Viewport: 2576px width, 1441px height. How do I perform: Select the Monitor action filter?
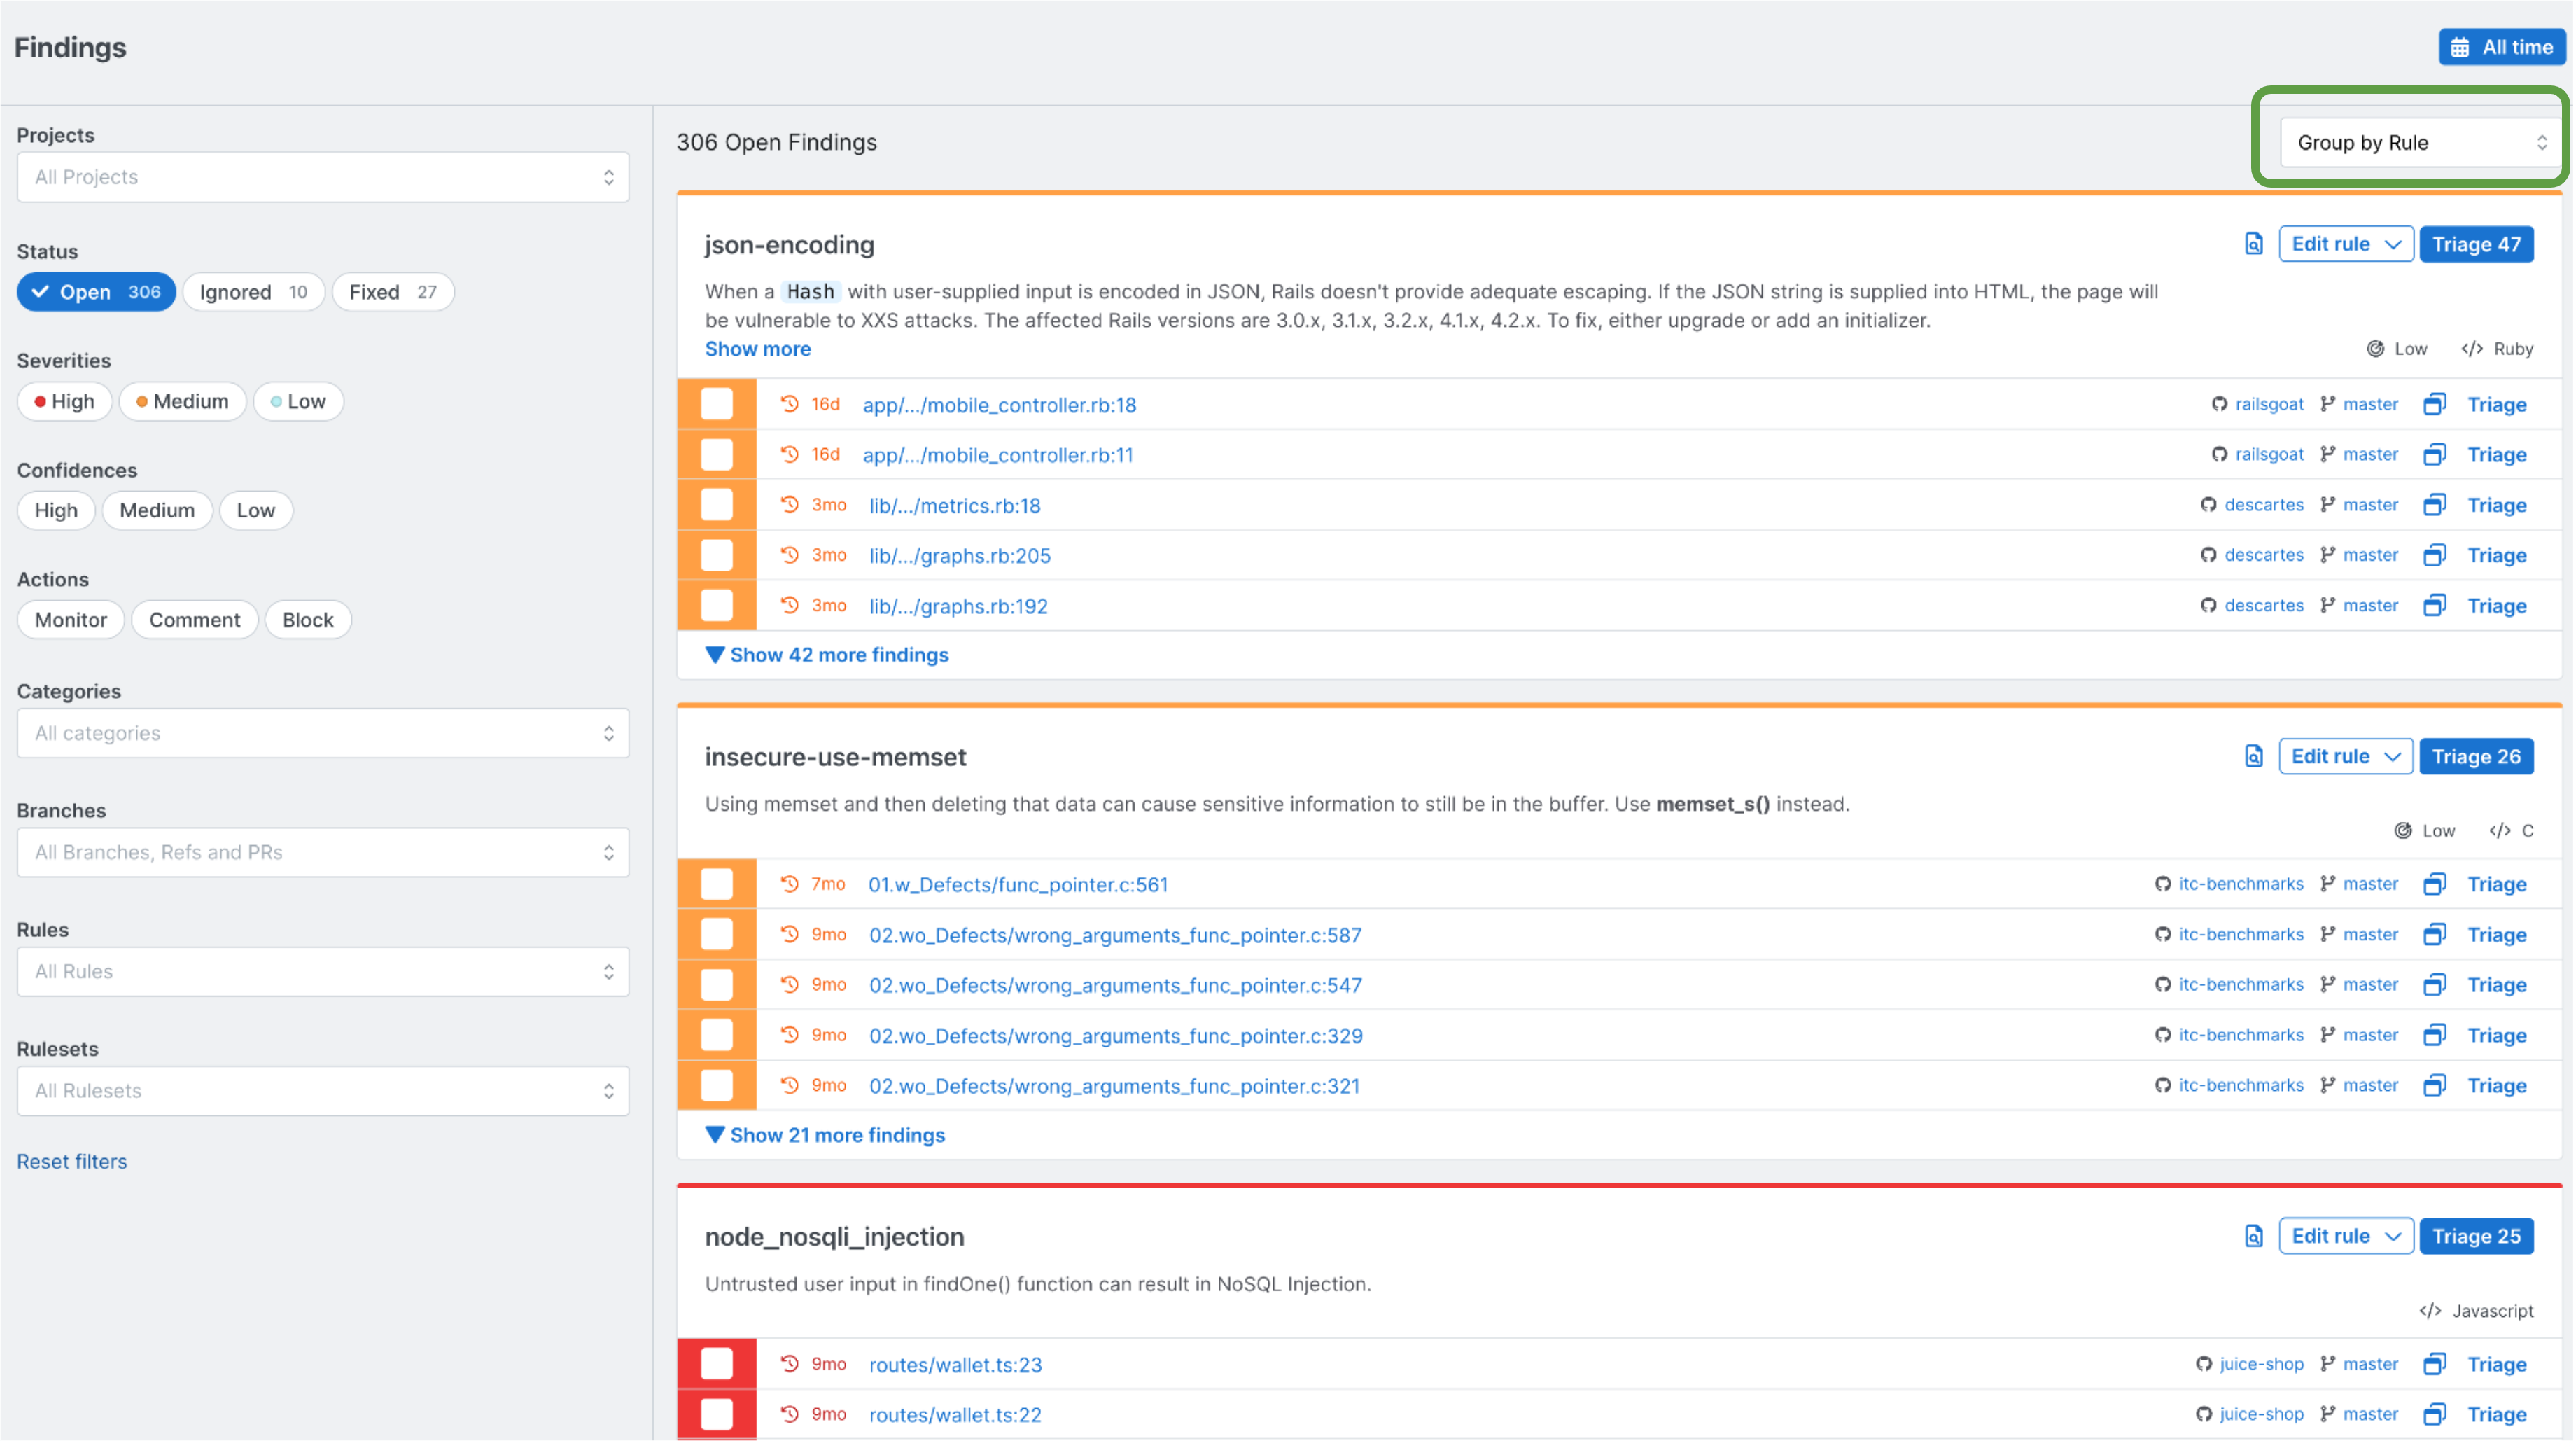click(x=70, y=619)
